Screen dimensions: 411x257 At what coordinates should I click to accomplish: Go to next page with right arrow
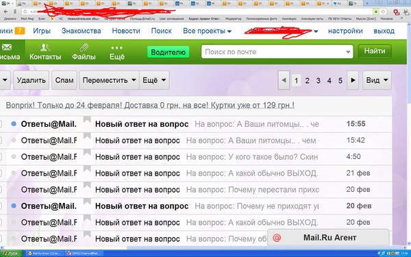353,80
